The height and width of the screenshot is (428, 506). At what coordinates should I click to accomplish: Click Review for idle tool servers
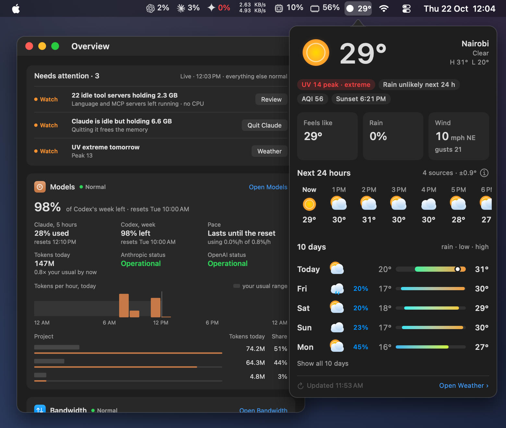pyautogui.click(x=271, y=100)
